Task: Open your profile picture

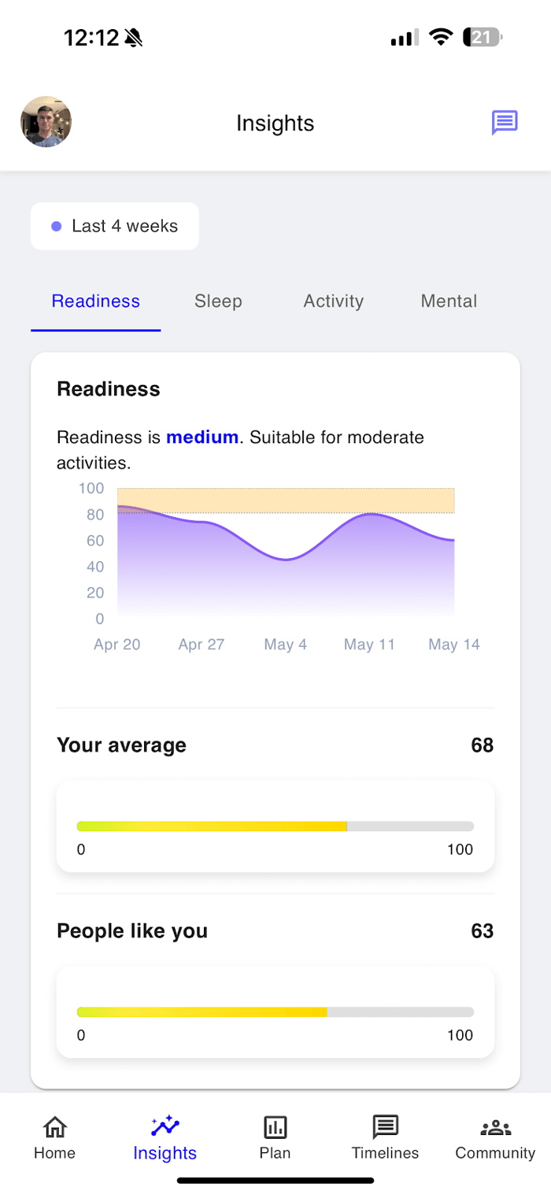Action: (46, 123)
